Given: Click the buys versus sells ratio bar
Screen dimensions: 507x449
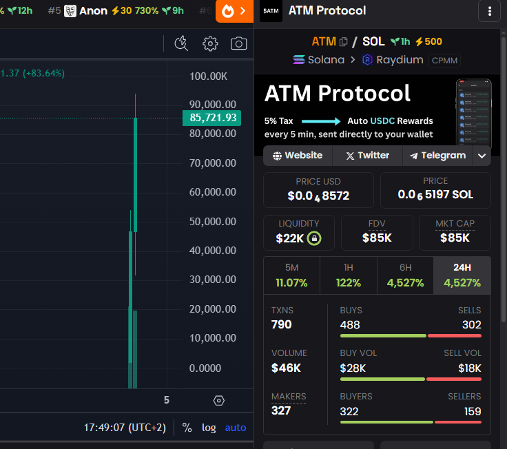Looking at the screenshot, I should pos(411,336).
